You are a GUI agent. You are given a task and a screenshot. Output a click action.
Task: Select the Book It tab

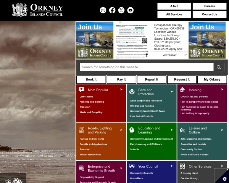click(x=91, y=80)
